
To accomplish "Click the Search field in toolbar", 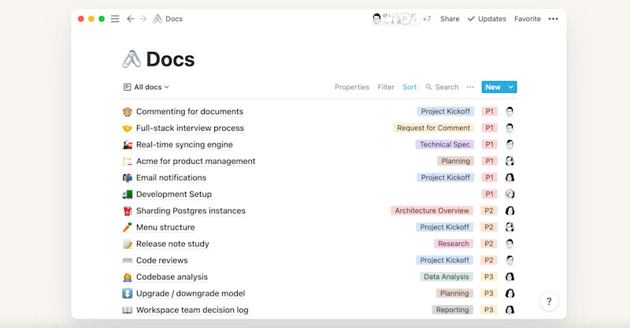I will pos(442,87).
